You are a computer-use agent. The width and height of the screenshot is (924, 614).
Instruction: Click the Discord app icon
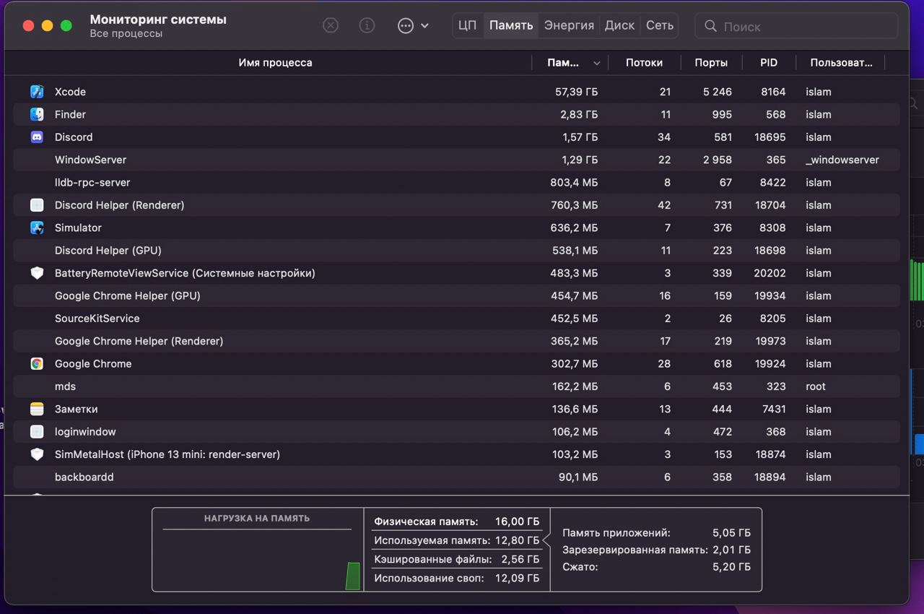click(37, 137)
